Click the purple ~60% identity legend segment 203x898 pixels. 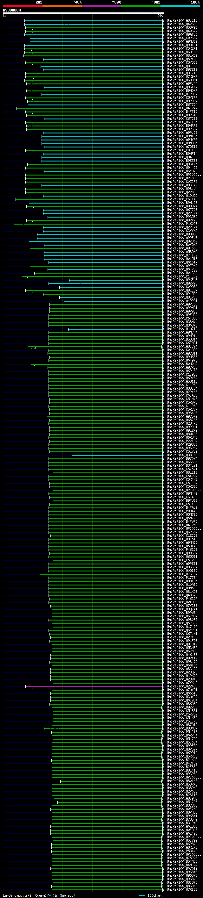(101, 6)
